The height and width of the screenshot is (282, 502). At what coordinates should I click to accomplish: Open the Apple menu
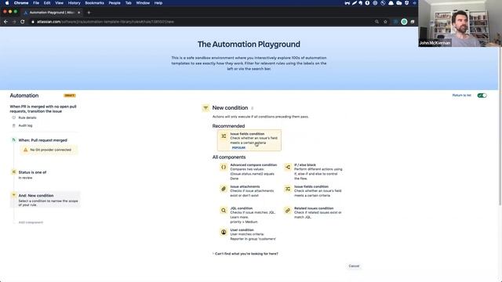point(7,3)
